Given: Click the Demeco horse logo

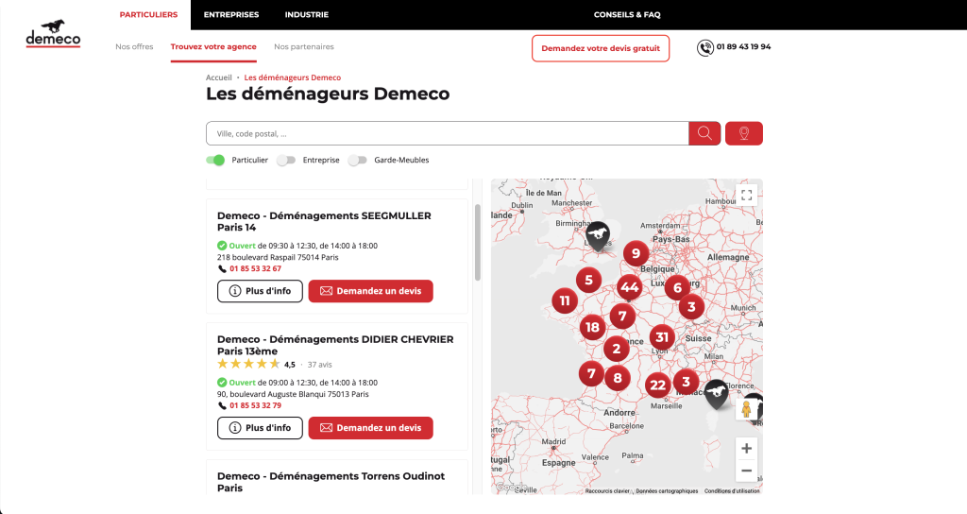Looking at the screenshot, I should click(x=53, y=34).
